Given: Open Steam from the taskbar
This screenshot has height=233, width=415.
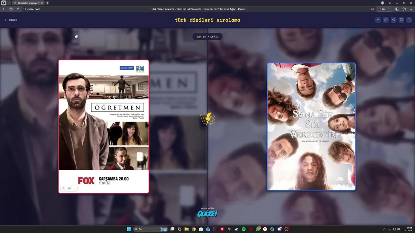Looking at the screenshot, I should click(236, 229).
